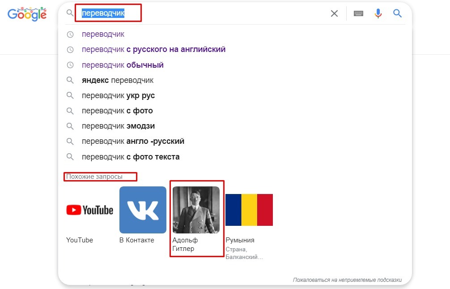This screenshot has height=289, width=450.
Task: Click the gray magnifier left of the search field
Action: point(70,13)
